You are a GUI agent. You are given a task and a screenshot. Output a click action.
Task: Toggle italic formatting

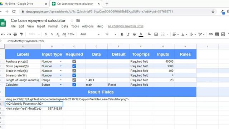128,34
